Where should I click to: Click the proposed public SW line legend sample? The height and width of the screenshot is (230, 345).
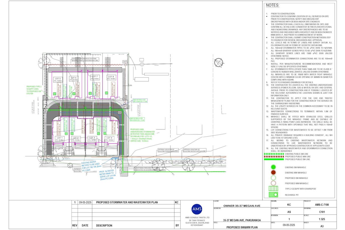pos(274,159)
